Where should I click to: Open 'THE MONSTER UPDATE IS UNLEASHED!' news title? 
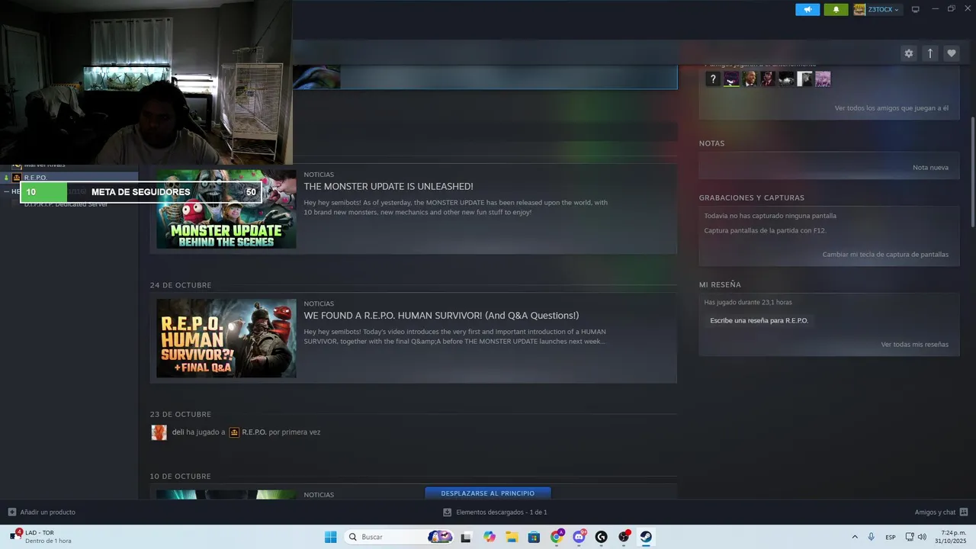[x=388, y=186]
